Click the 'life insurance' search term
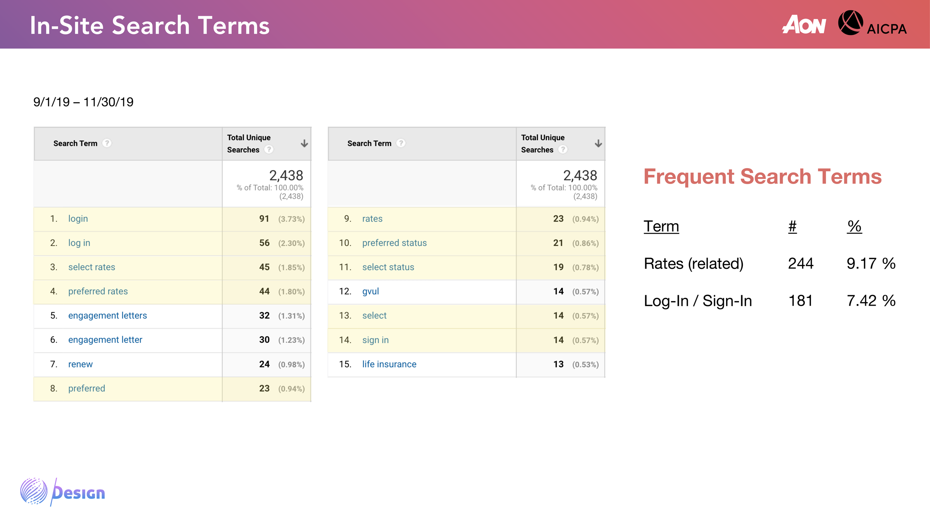Screen dimensions: 930x523 pyautogui.click(x=389, y=364)
